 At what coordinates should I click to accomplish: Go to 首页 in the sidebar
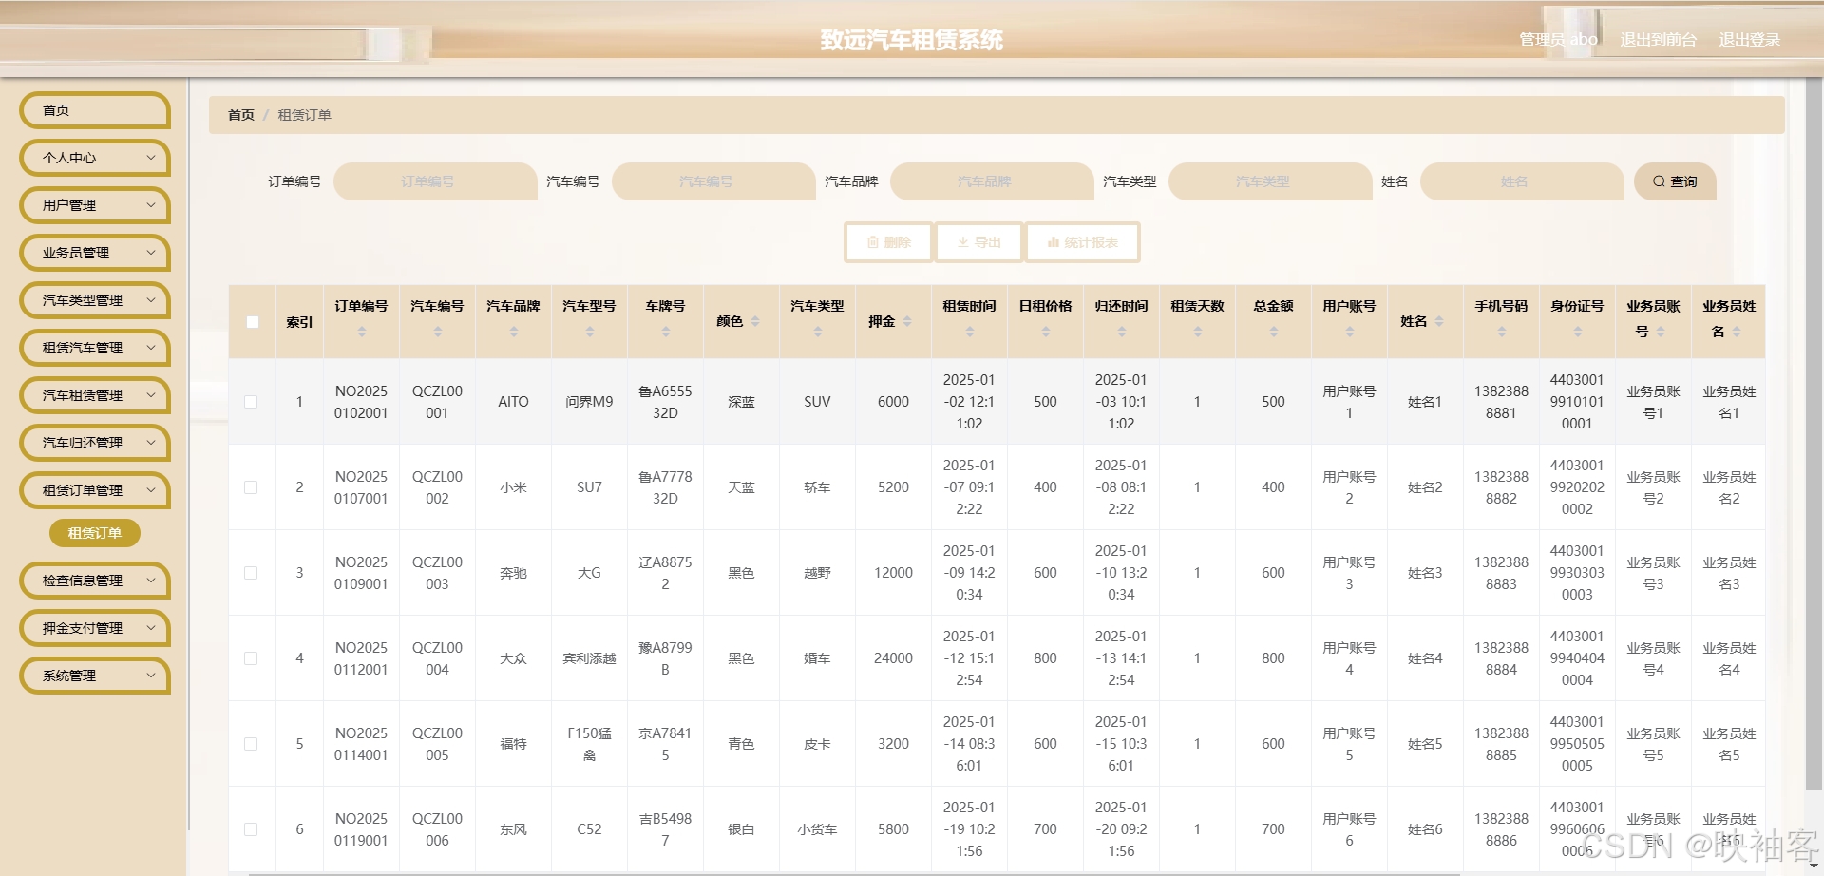[95, 110]
